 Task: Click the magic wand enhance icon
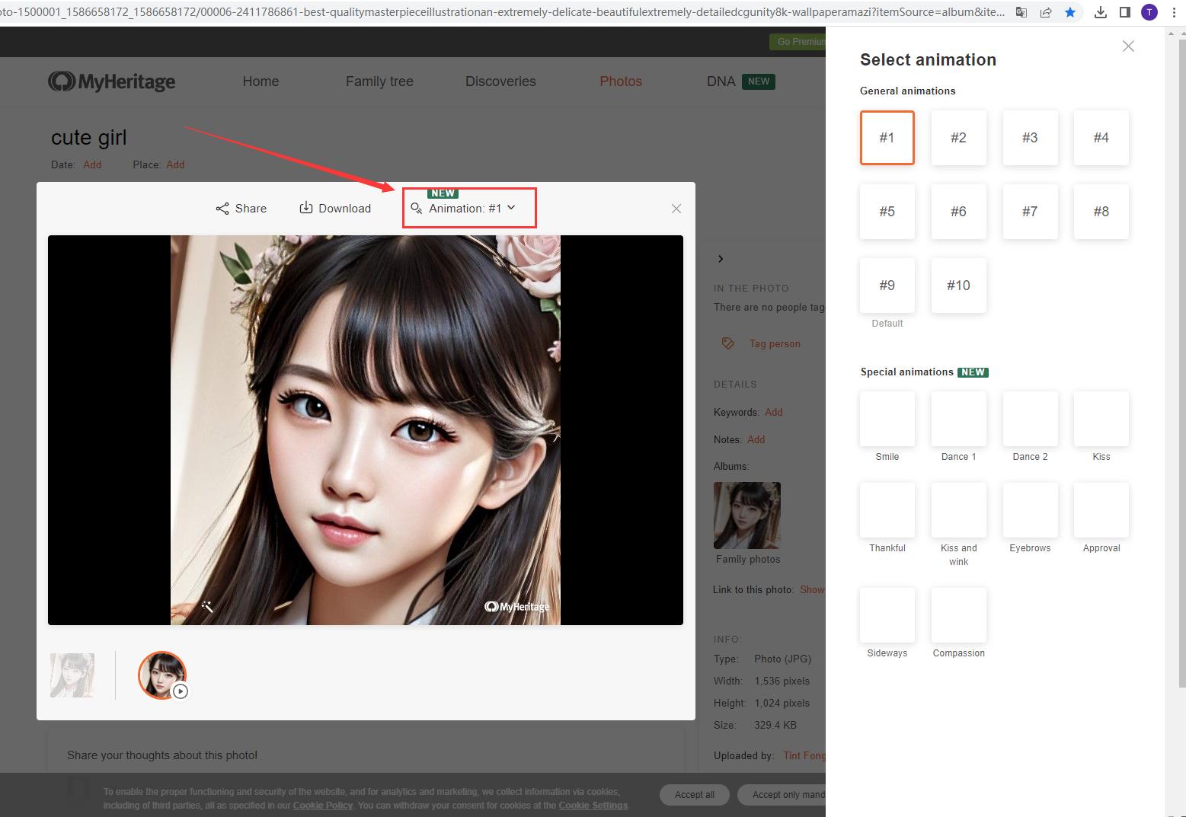(x=207, y=606)
